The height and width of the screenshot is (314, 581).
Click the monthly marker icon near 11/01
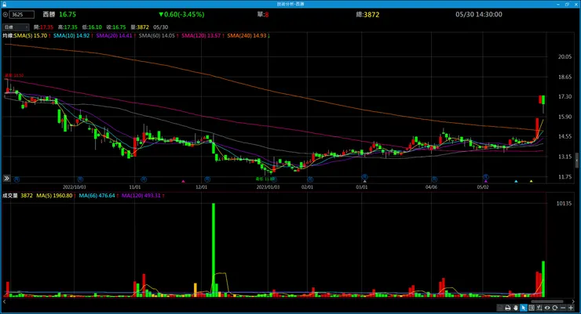144,179
